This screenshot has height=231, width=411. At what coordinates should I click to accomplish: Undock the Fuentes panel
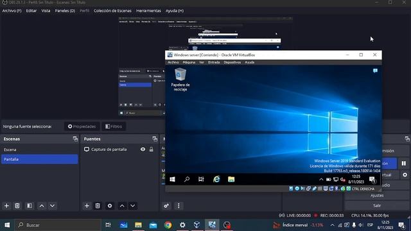155,139
